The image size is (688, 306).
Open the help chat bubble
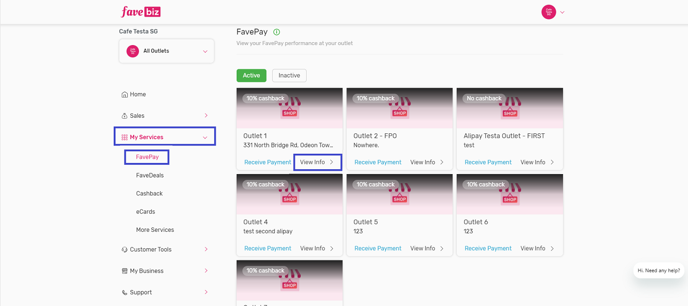coord(658,271)
